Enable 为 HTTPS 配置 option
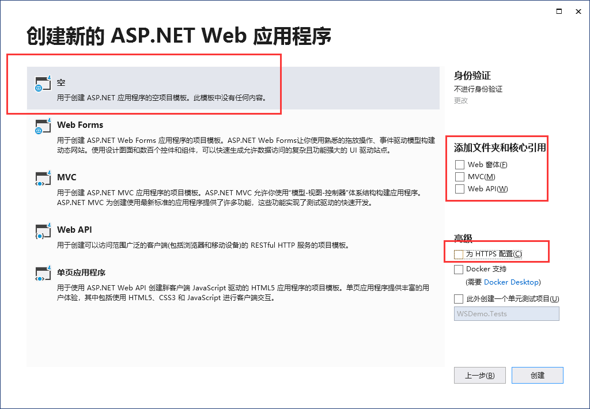This screenshot has height=409, width=590. (x=459, y=253)
